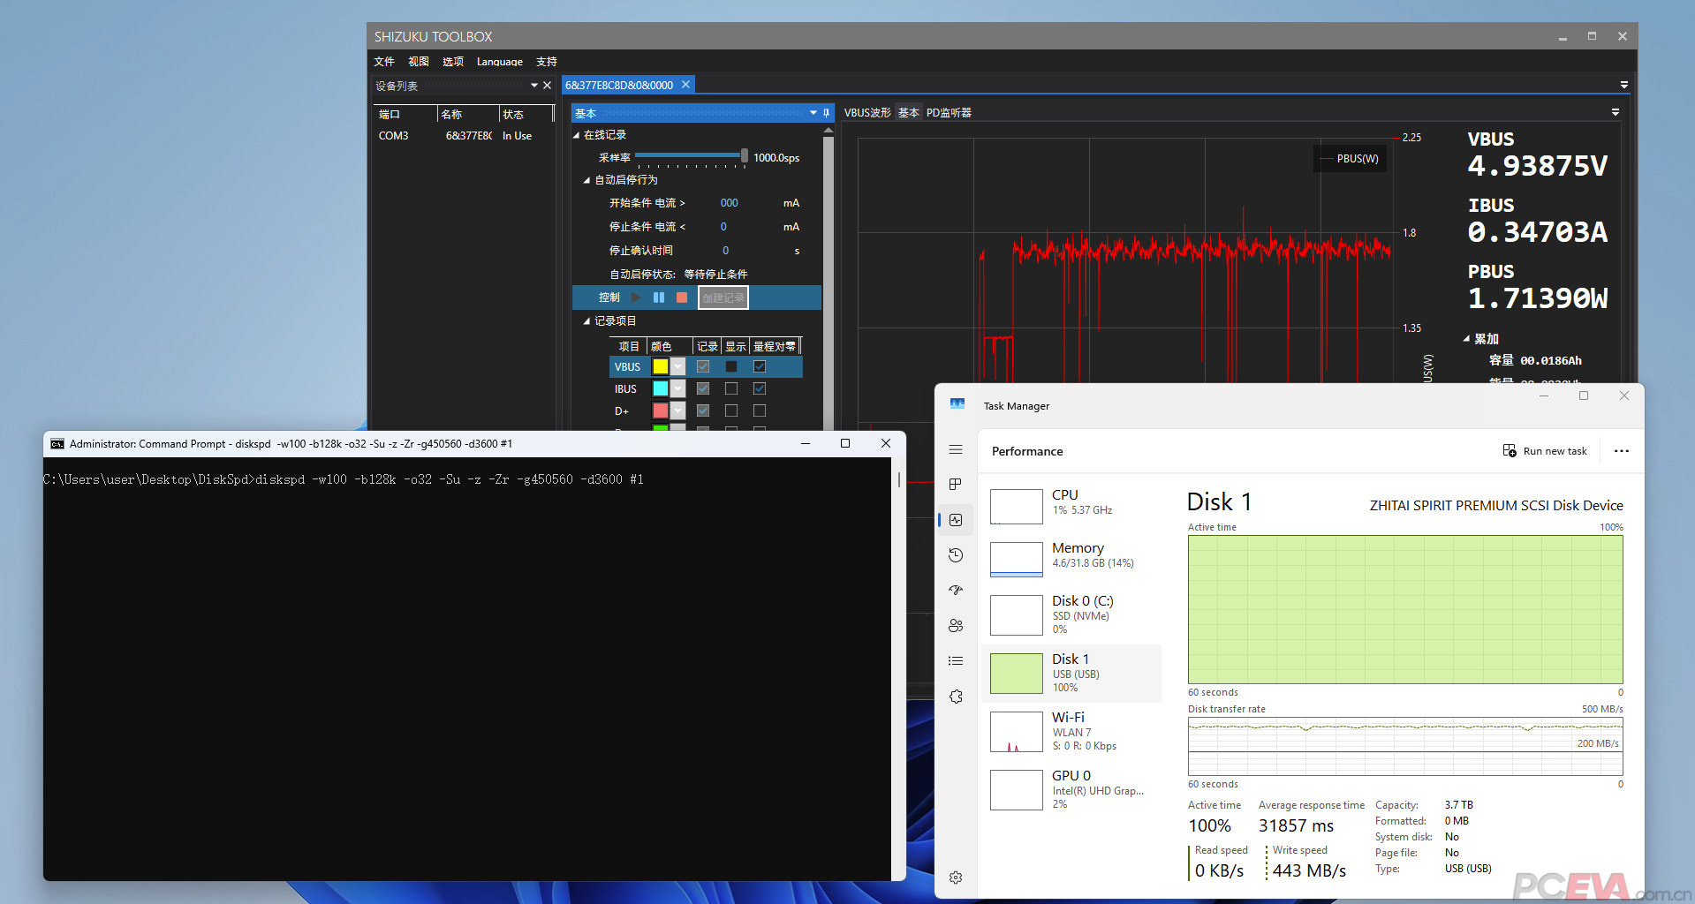The width and height of the screenshot is (1695, 904).
Task: Open the 选项 menu
Action: click(x=452, y=62)
